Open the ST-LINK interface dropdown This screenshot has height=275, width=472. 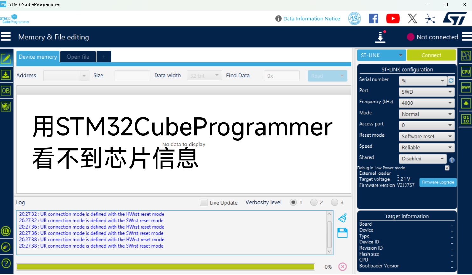pyautogui.click(x=381, y=55)
